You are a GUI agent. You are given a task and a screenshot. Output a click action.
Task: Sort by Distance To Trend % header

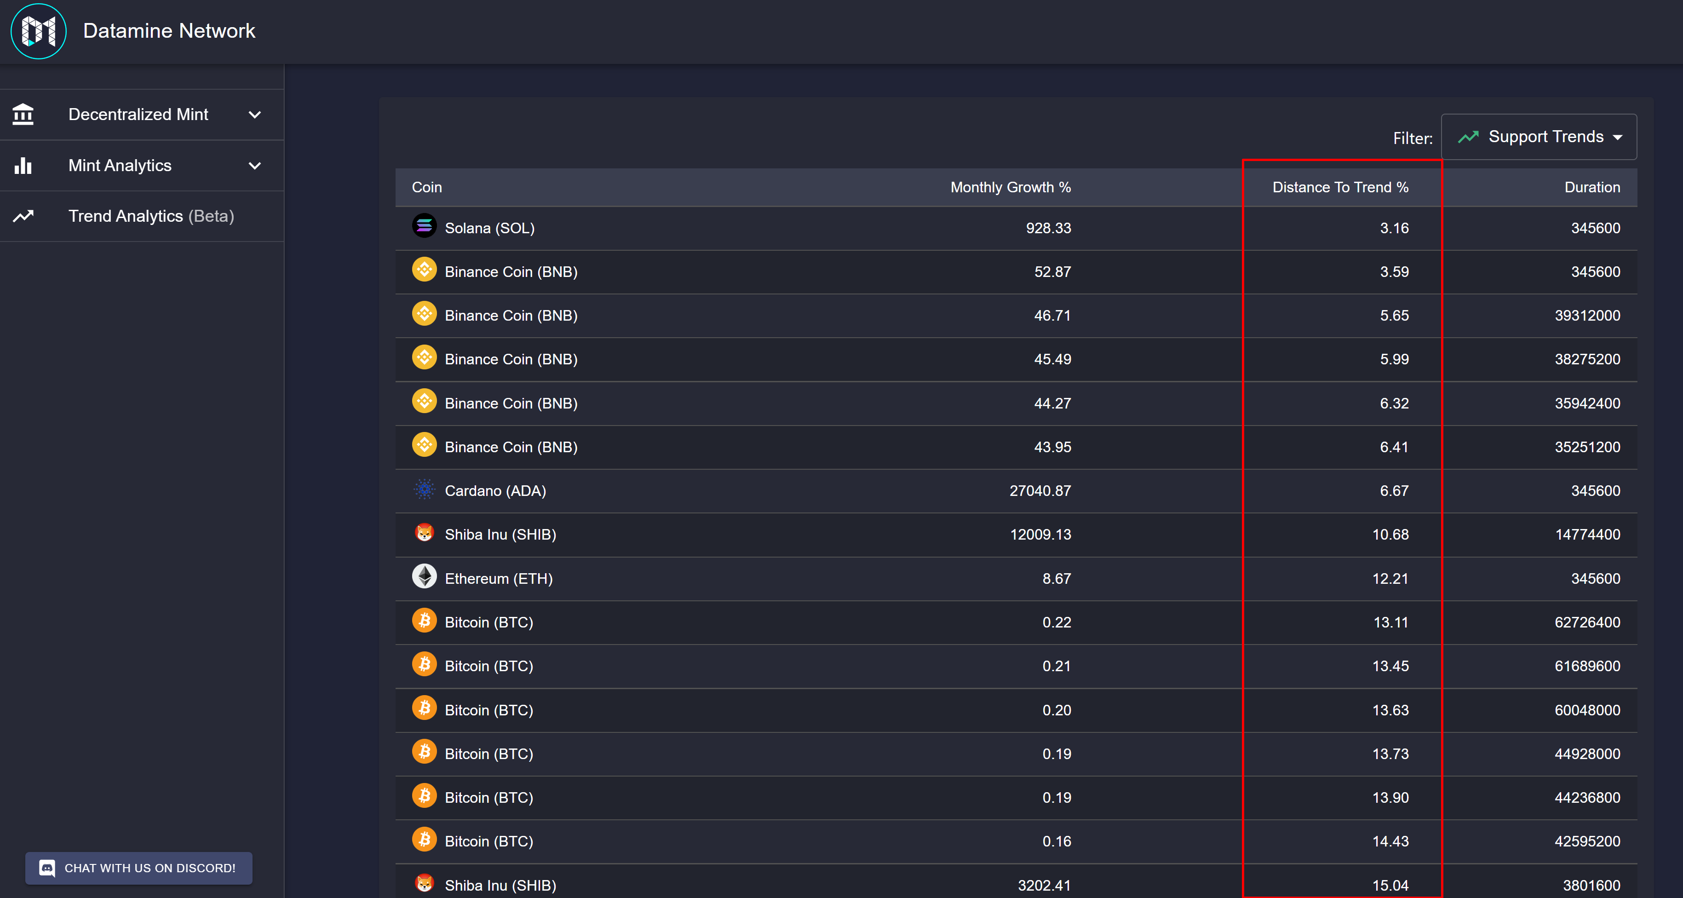click(x=1340, y=188)
